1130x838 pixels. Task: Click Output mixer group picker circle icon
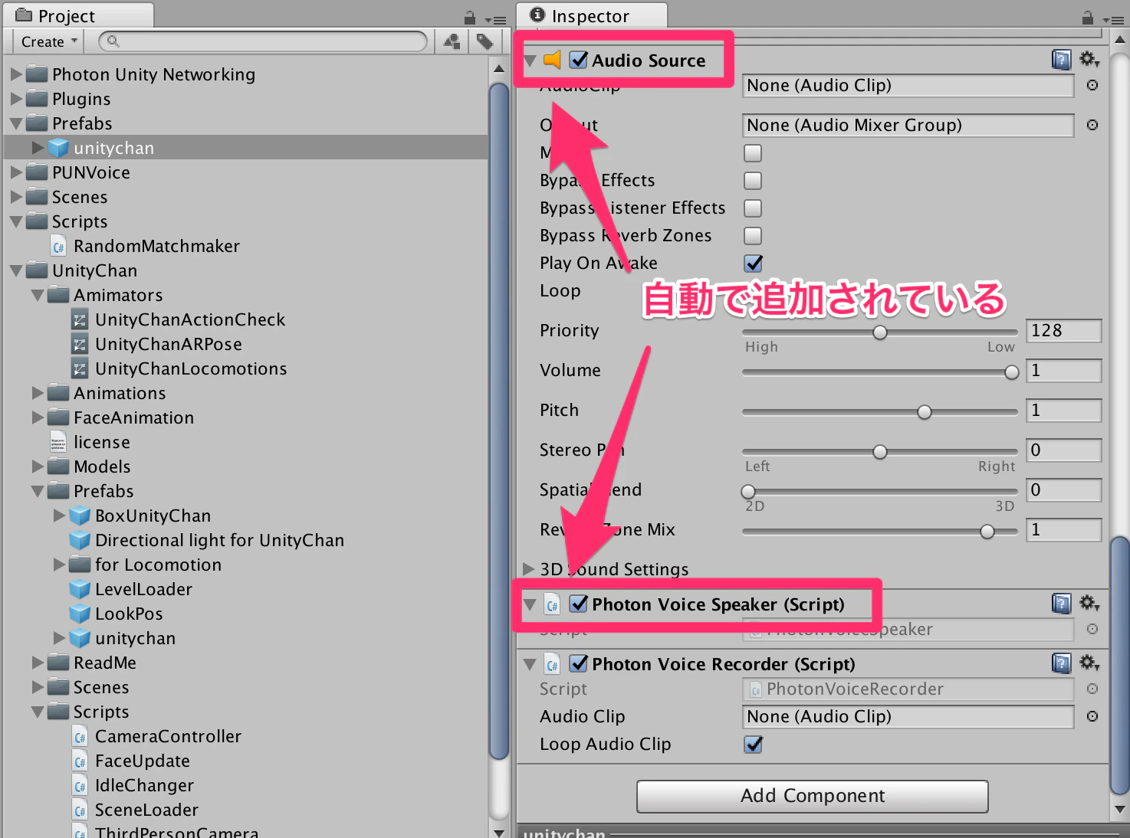pos(1092,125)
